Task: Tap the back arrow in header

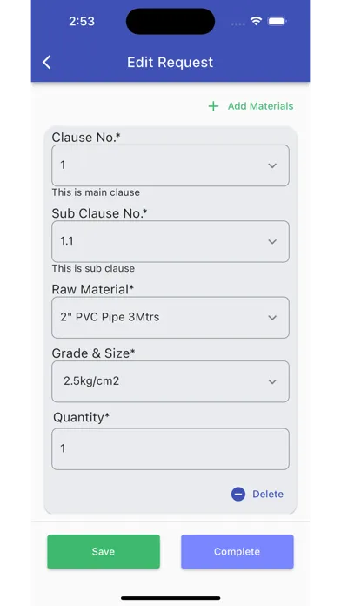Action: click(47, 62)
